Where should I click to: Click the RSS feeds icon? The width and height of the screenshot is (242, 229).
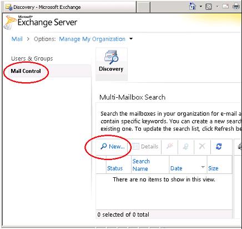tap(209, 7)
